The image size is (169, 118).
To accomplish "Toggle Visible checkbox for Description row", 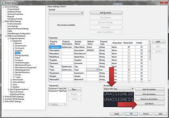I will pyautogui.click(x=141, y=50).
